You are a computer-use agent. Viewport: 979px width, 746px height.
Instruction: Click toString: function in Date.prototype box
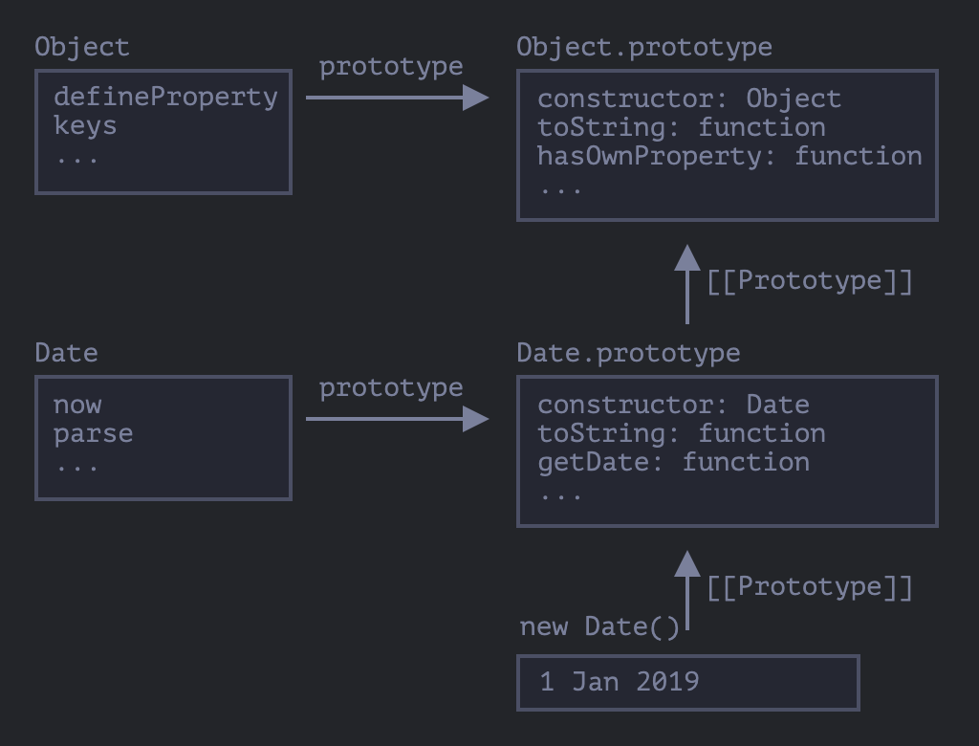click(x=681, y=433)
